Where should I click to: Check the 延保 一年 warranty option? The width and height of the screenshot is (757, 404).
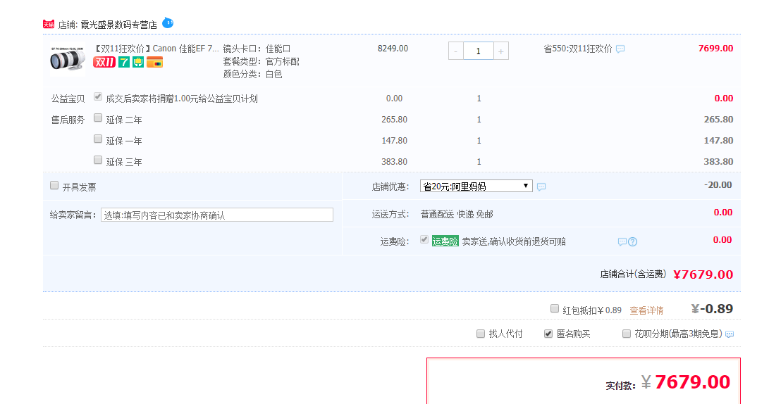pyautogui.click(x=98, y=139)
